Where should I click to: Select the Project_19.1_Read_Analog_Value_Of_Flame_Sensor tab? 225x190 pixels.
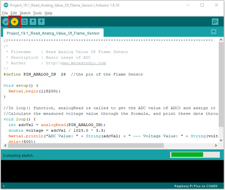(x=53, y=33)
